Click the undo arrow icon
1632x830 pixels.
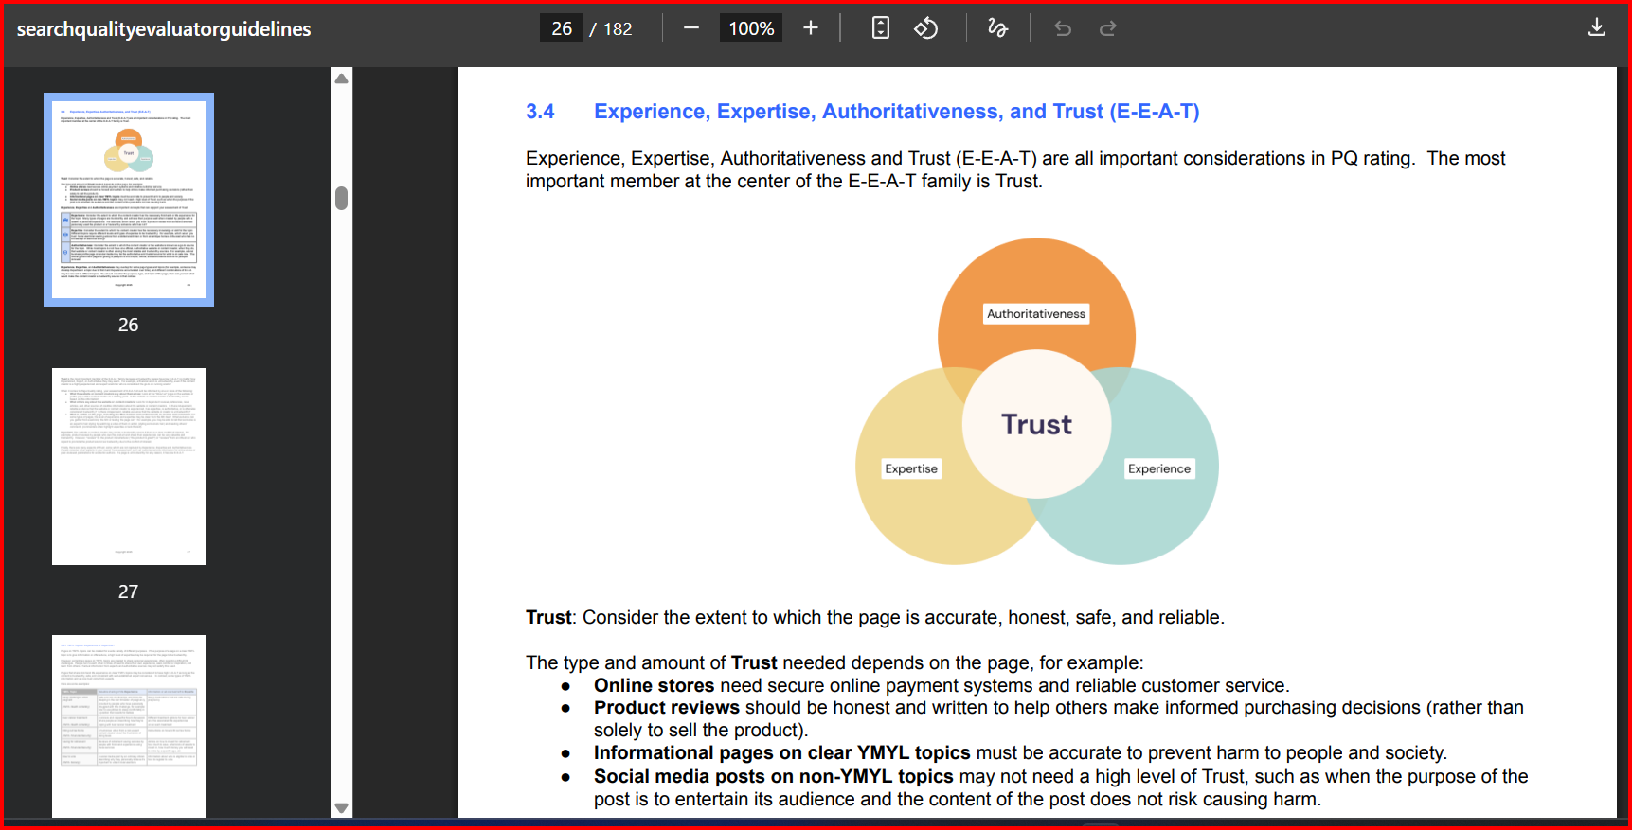point(1063,28)
